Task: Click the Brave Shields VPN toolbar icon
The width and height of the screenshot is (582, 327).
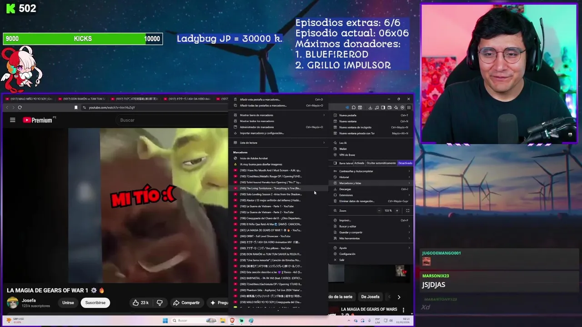Action: [402, 108]
